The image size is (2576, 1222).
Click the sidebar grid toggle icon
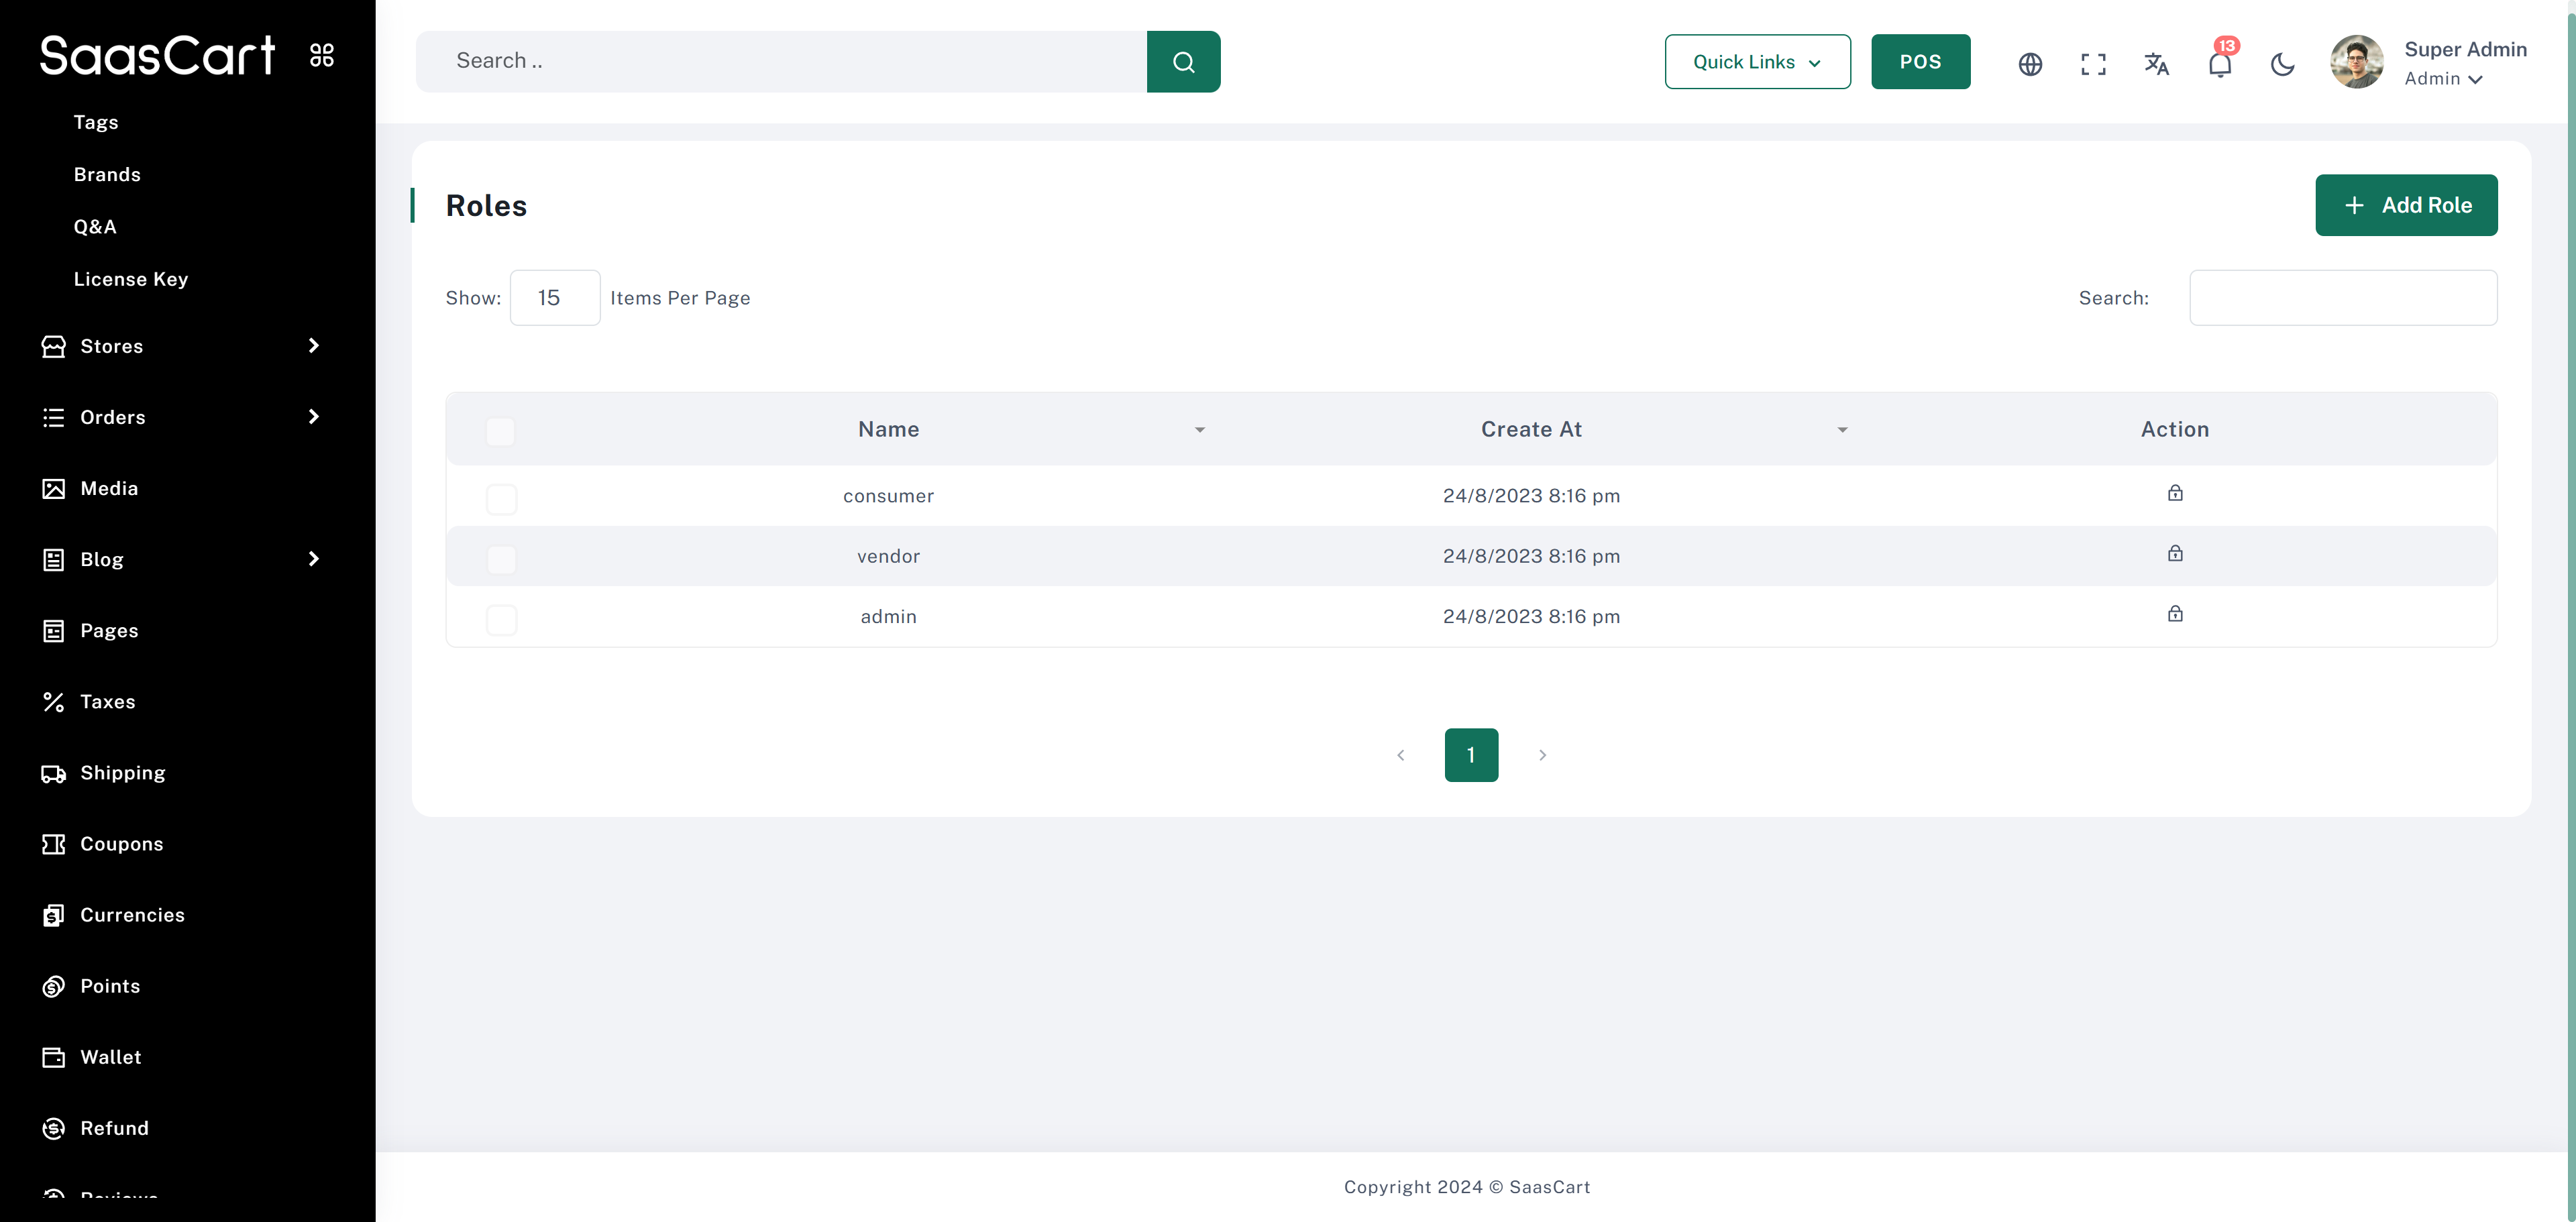pyautogui.click(x=322, y=55)
